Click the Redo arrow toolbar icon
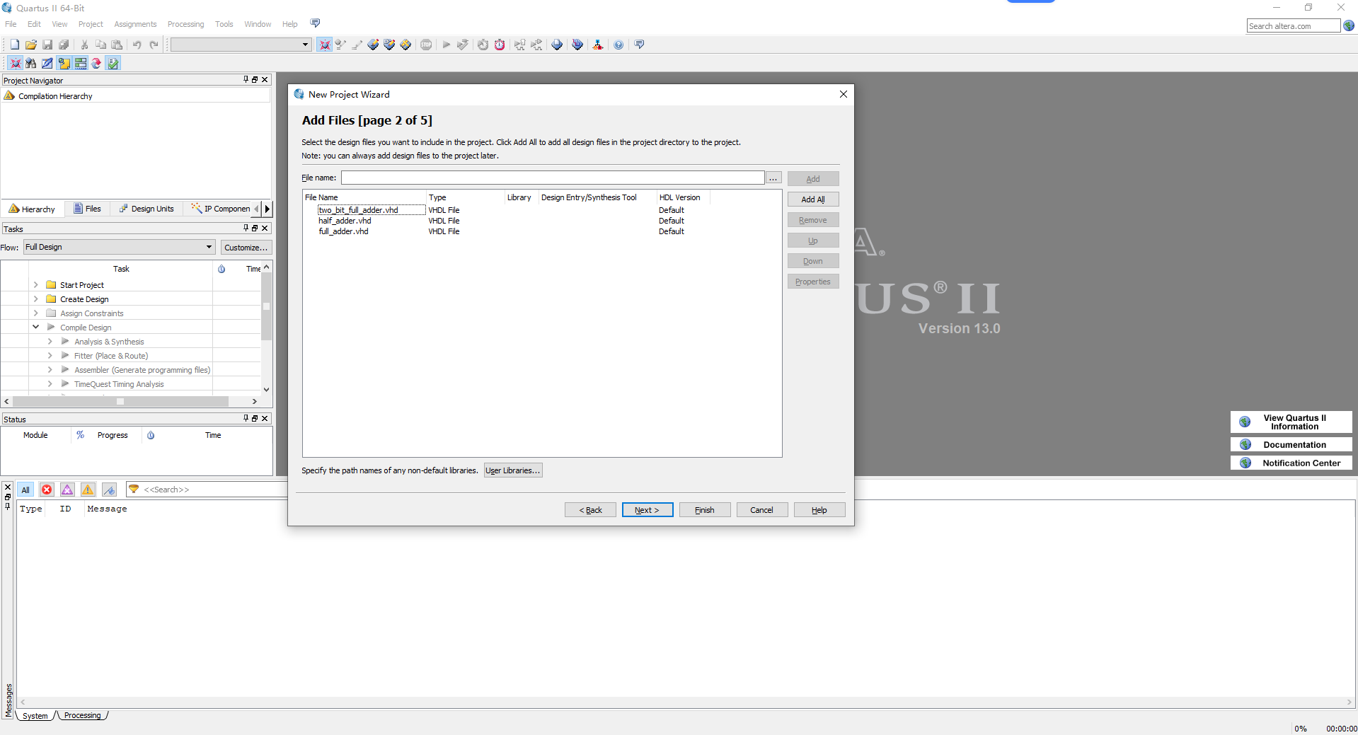 pos(154,45)
